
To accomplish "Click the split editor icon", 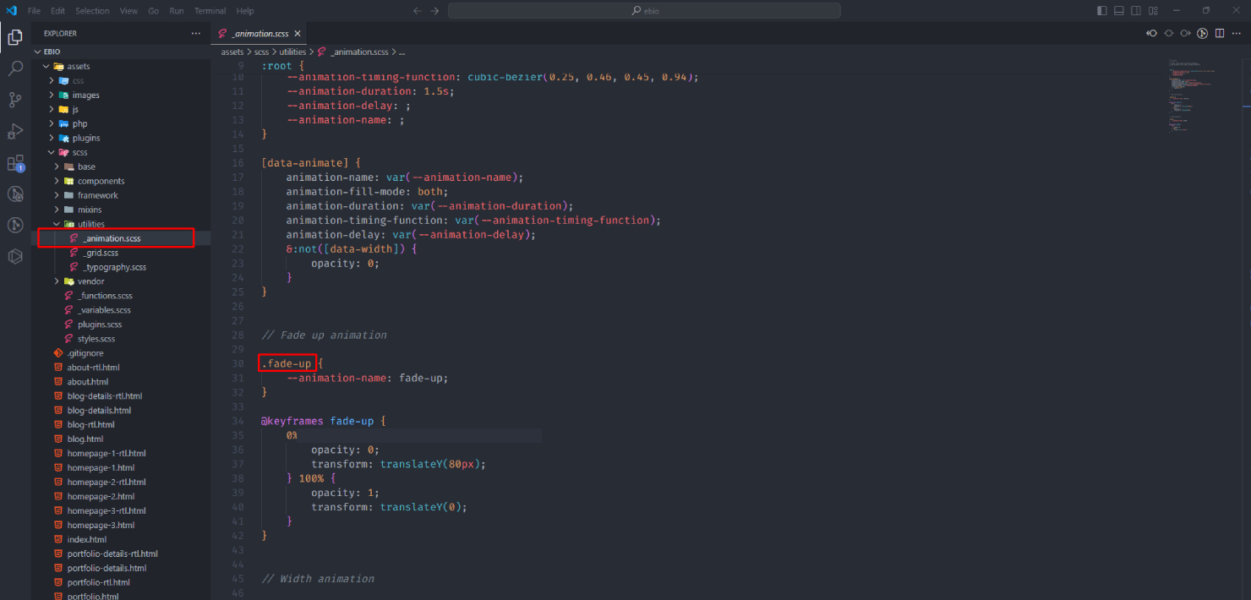I will pyautogui.click(x=1220, y=33).
